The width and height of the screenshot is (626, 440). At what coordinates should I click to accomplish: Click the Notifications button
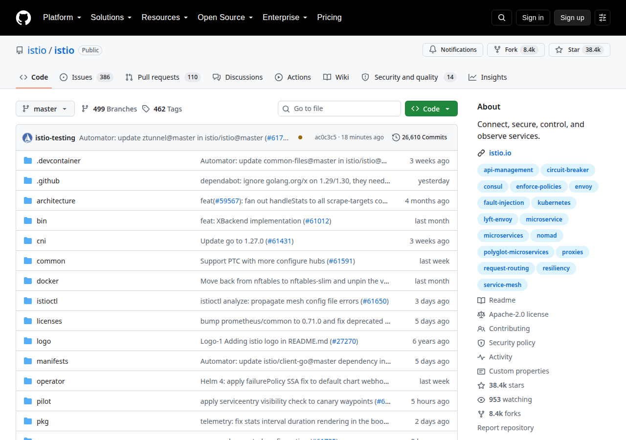pos(453,50)
